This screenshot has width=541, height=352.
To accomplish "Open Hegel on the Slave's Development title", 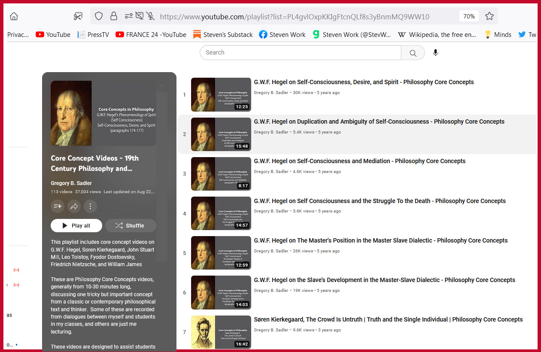I will pyautogui.click(x=384, y=280).
